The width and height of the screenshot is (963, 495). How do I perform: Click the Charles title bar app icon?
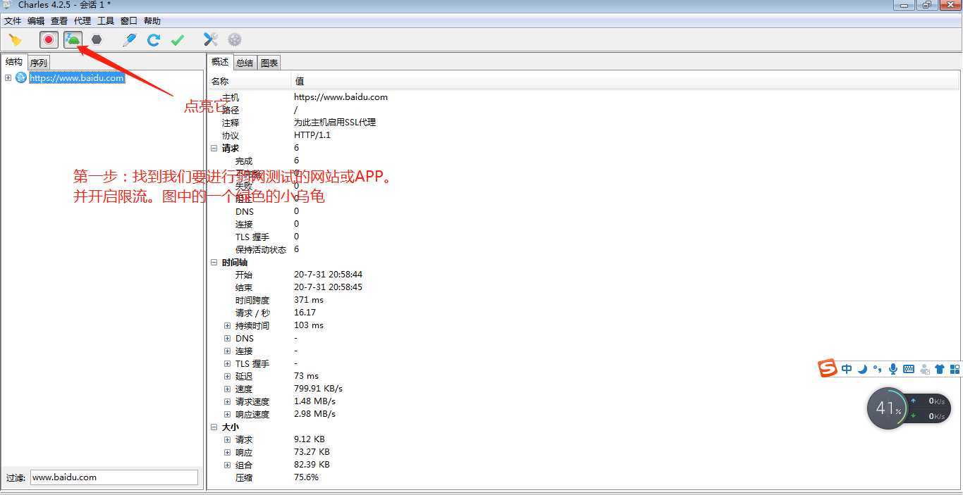click(8, 5)
